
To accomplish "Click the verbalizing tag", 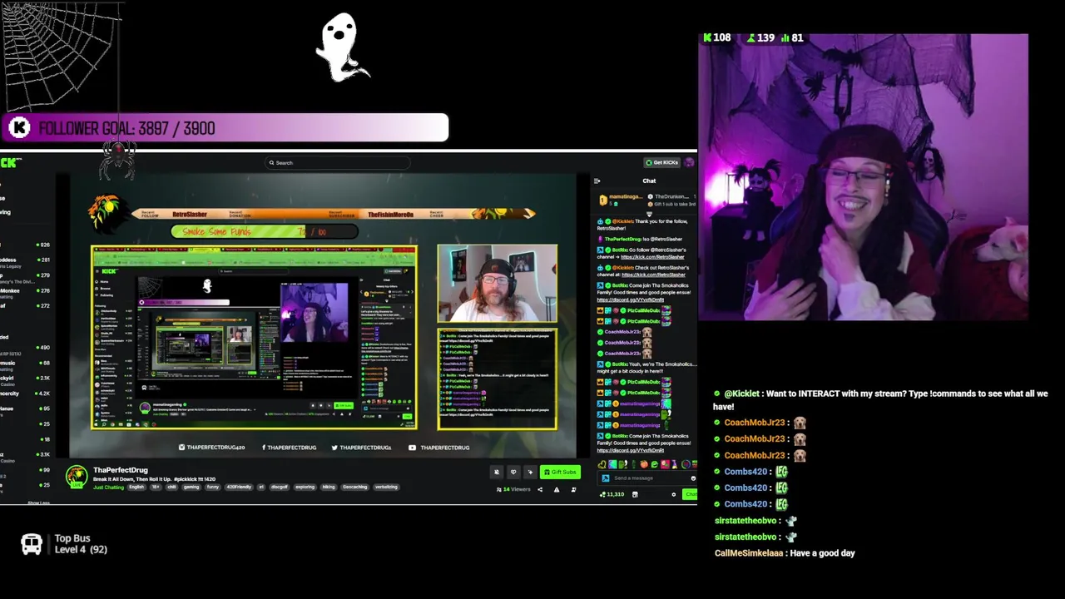I will coord(386,488).
